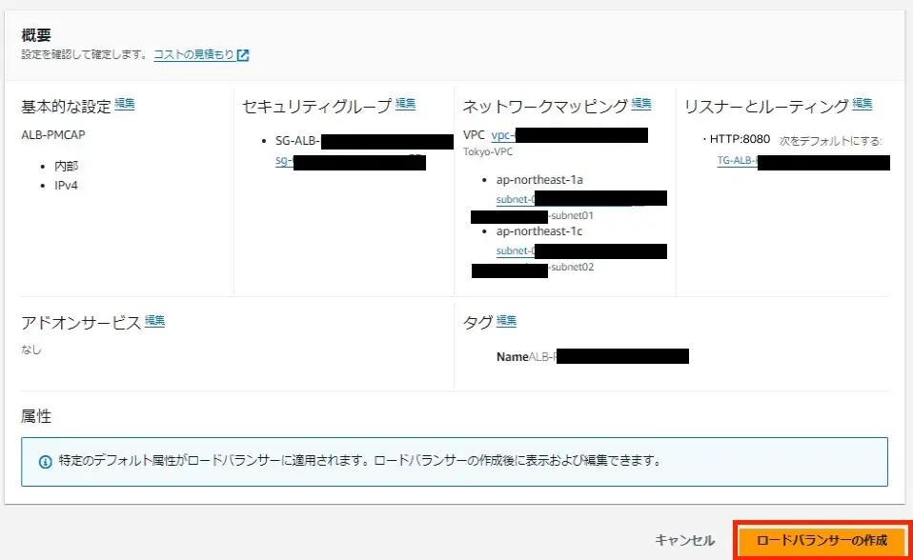
Task: Edit the セキュリティグループ settings
Action: [x=406, y=103]
